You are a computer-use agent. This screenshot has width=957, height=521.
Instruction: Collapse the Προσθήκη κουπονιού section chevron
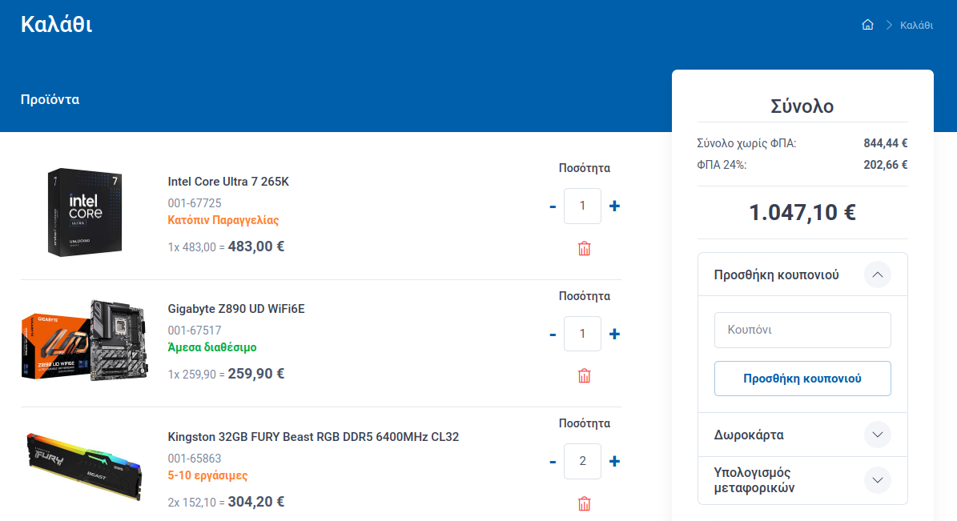pos(877,275)
